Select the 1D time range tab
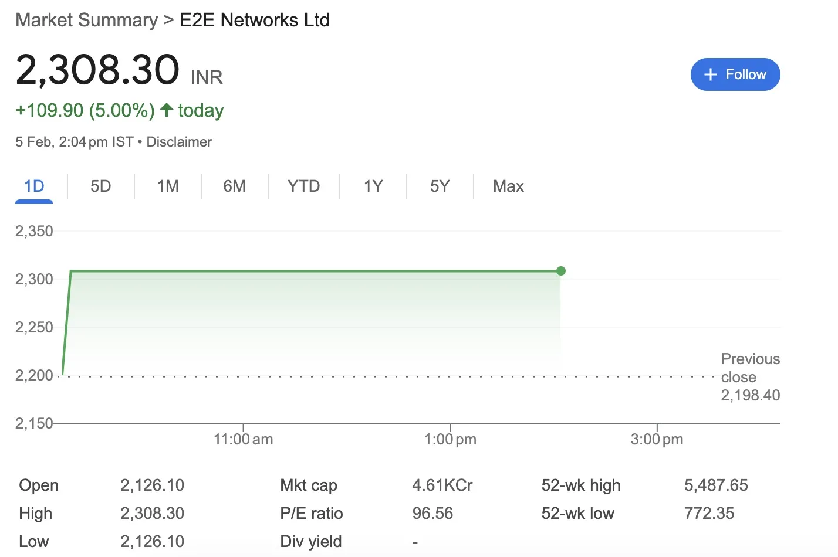 (34, 186)
